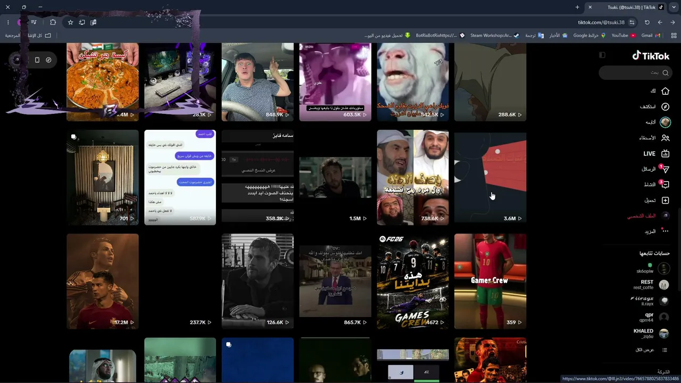Open the TikTok For You home icon
The image size is (681, 383).
[665, 91]
